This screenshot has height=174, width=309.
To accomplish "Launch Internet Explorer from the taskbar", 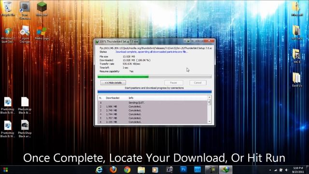I will coord(99,170).
